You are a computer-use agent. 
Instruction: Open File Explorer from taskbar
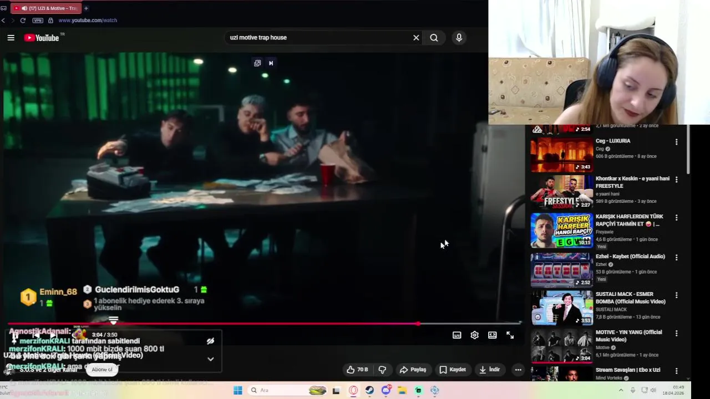(402, 391)
